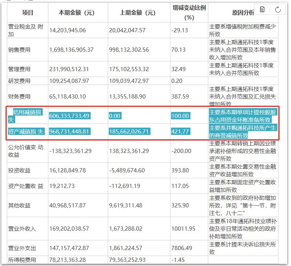
Task: Click the 营业外支出 row label
Action: (22, 248)
